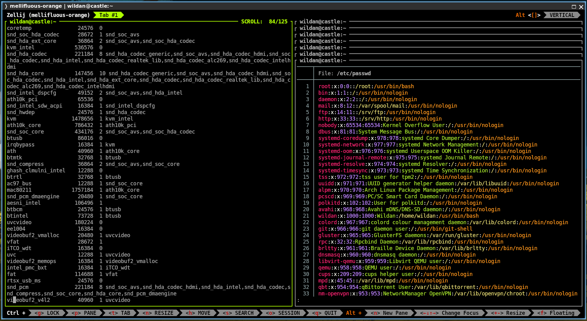Click the terminal prompt icon in titlebar
587x321 pixels.
coord(6,6)
